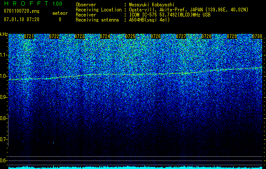Click the cyan signal level strip at bottom

tap(135, 167)
